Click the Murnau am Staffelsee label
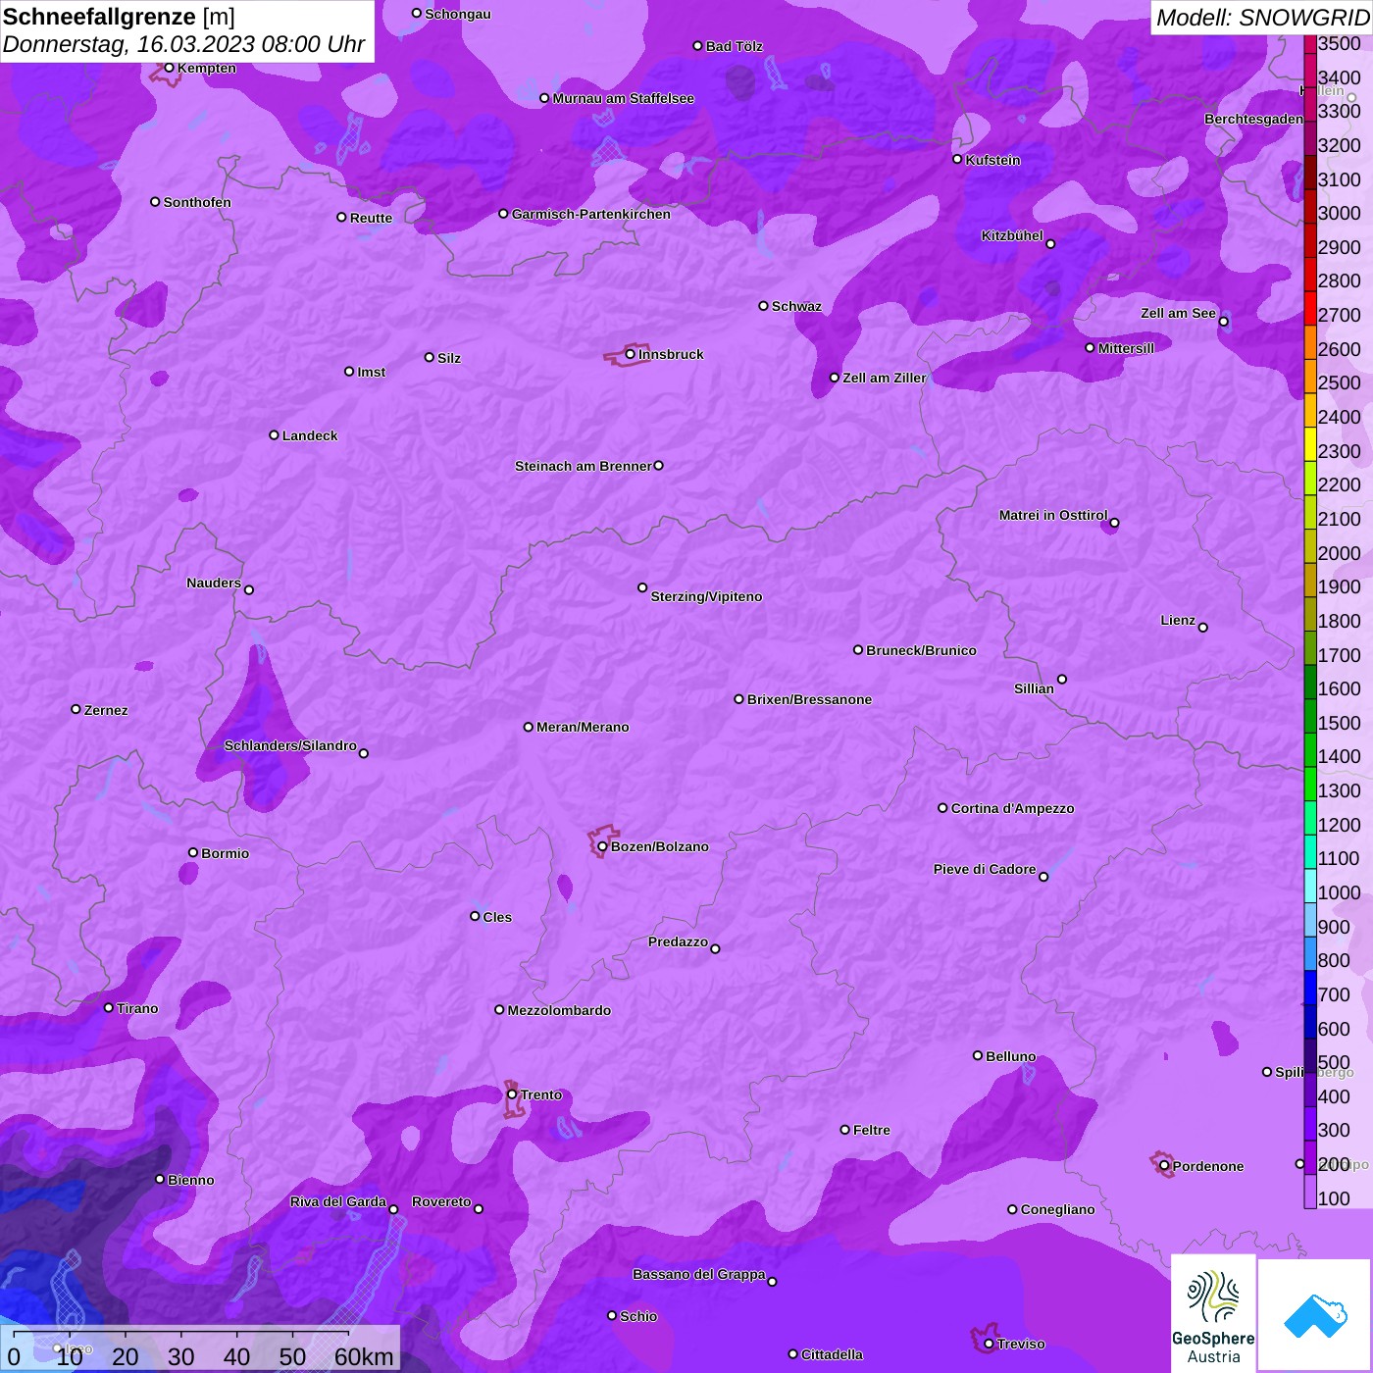 [624, 98]
